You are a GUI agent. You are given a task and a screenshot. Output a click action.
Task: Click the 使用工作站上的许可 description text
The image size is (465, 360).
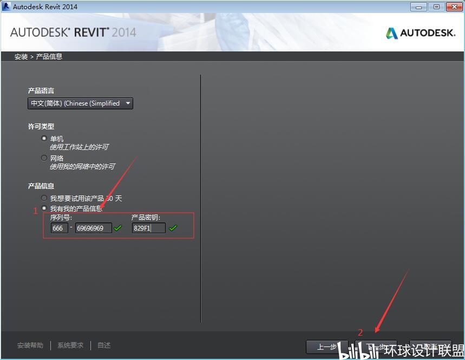(79, 147)
